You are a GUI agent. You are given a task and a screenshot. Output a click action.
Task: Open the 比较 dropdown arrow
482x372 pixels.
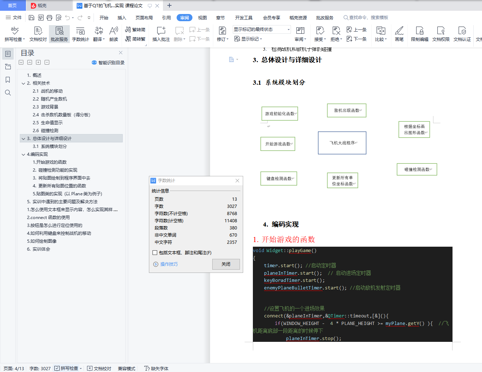(386, 39)
